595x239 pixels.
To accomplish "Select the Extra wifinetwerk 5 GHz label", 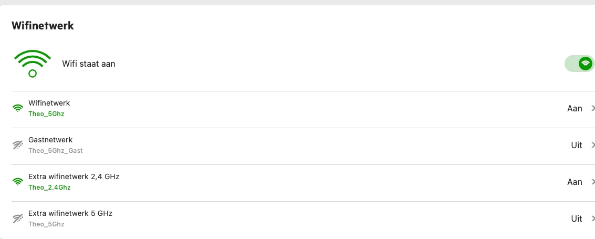I will 70,214.
